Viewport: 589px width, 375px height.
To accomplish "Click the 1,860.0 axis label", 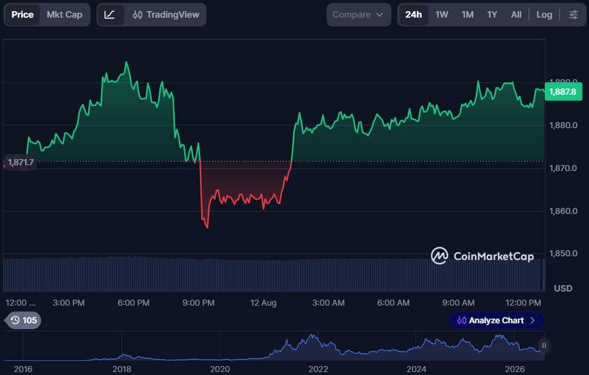I will [563, 210].
